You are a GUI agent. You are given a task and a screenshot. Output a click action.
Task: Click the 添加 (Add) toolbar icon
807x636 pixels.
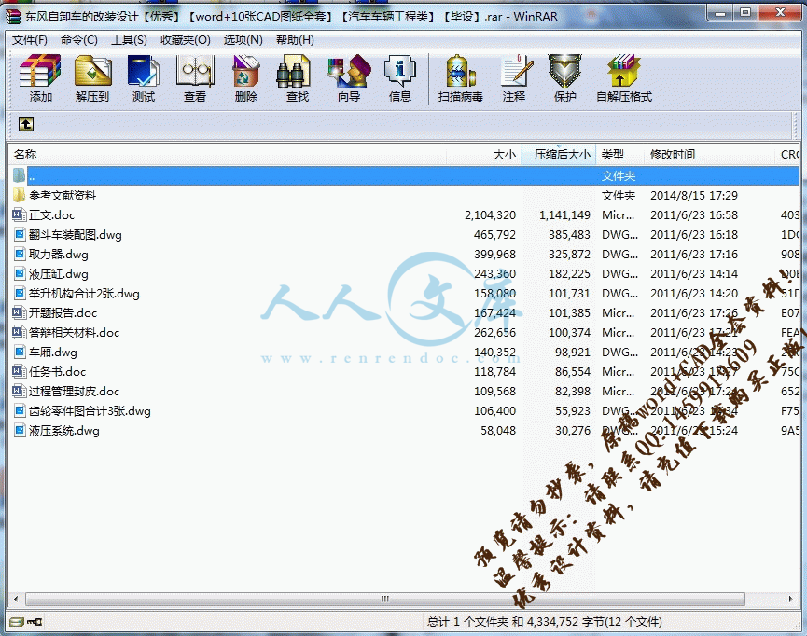point(40,71)
